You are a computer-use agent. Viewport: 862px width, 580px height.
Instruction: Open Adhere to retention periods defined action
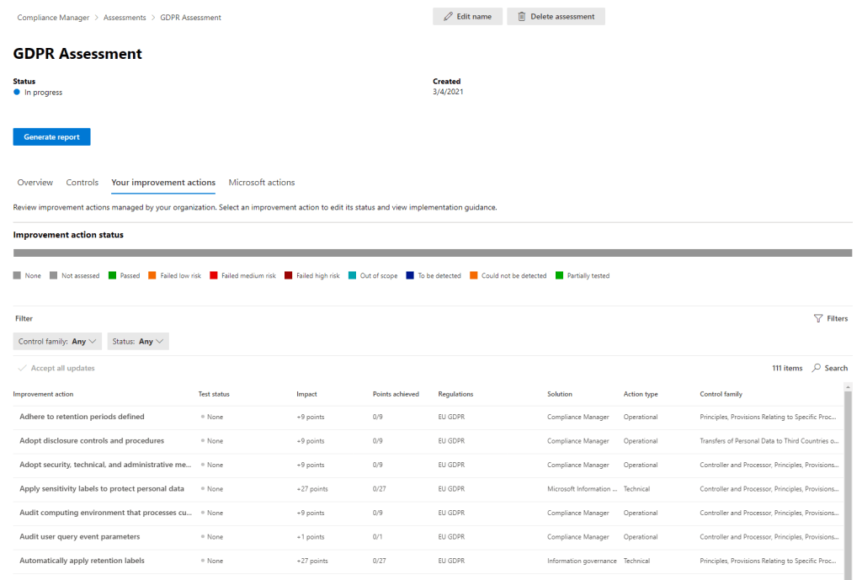82,417
